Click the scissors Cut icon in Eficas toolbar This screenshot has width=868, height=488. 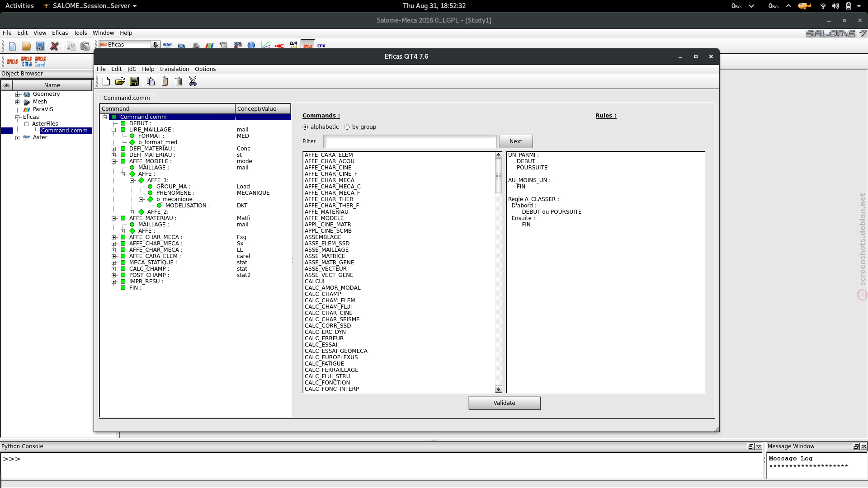pyautogui.click(x=193, y=81)
